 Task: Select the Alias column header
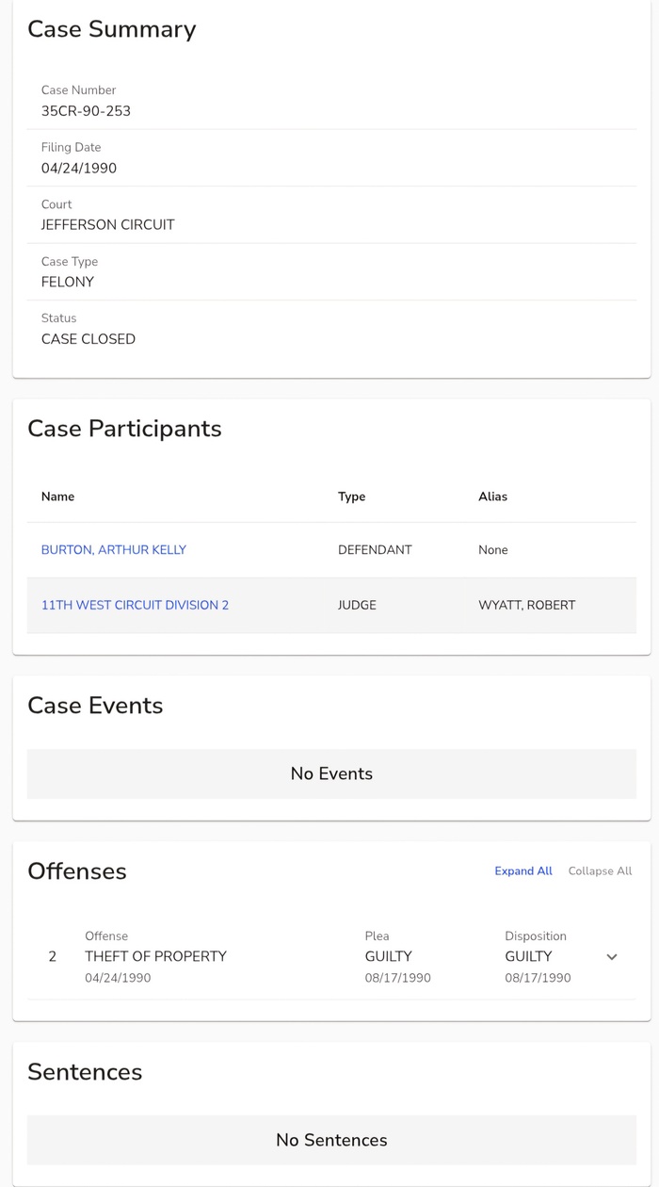point(492,496)
